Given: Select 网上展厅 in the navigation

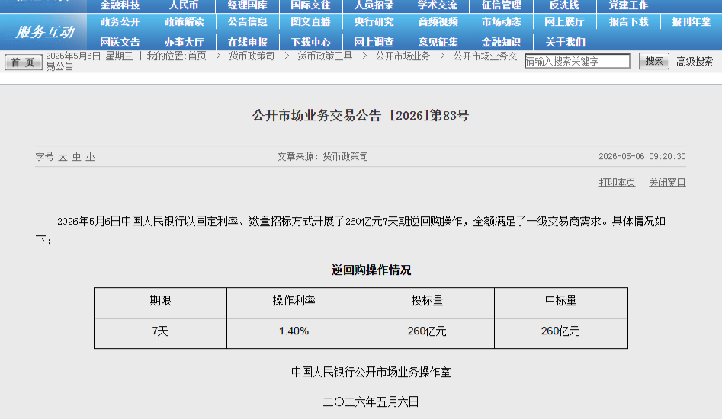Looking at the screenshot, I should click(x=564, y=21).
